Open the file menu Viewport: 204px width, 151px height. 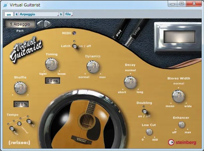point(68,14)
